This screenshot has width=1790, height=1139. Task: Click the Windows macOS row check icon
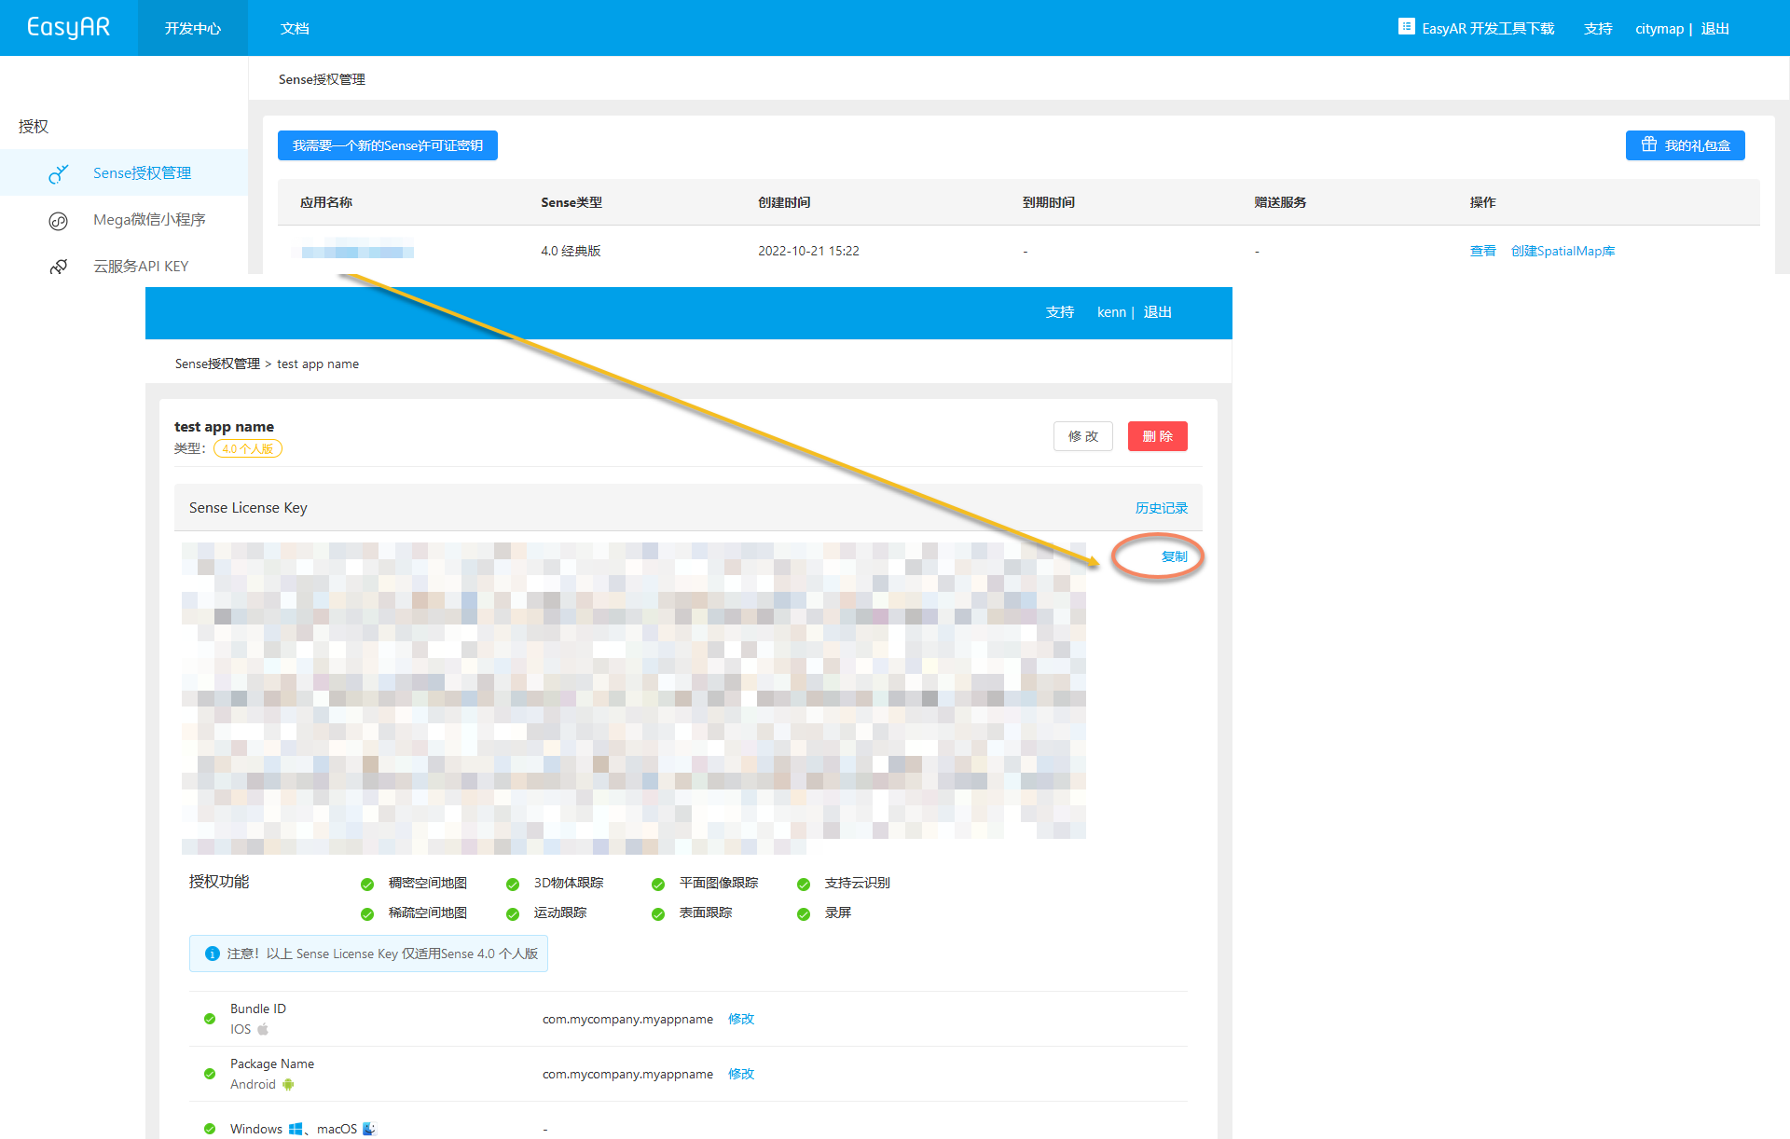pyautogui.click(x=210, y=1129)
